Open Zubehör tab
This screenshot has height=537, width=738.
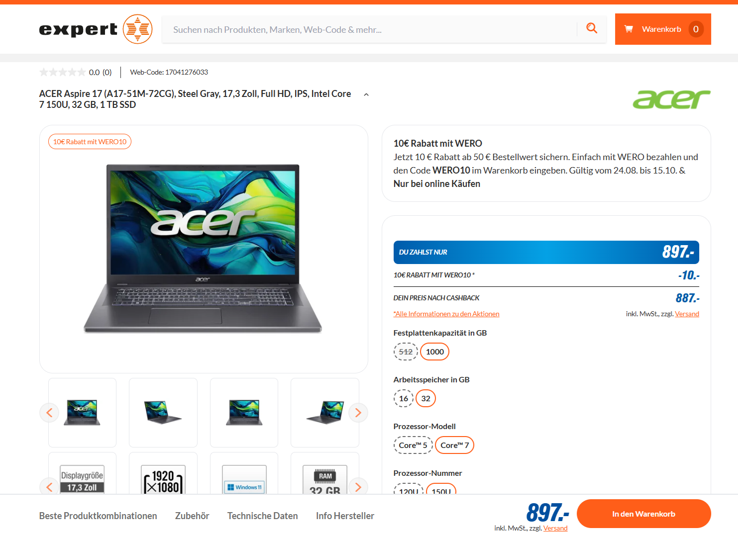click(x=192, y=516)
